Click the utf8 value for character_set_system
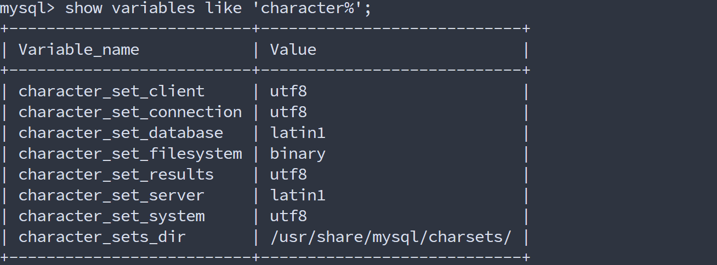Screen dimensions: 717x265 tap(288, 216)
